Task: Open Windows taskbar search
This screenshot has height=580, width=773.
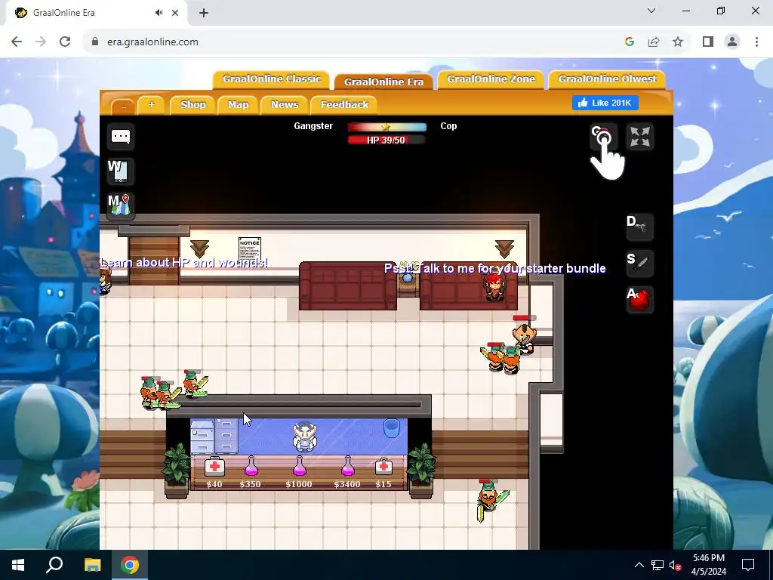Action: (x=54, y=565)
